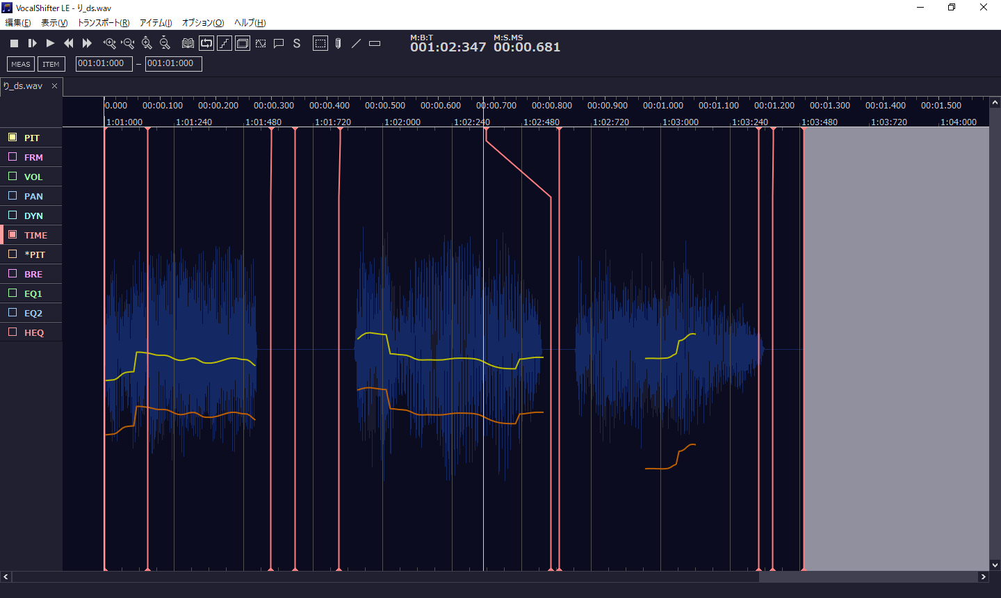Viewport: 1001px width, 598px height.
Task: Open the 編集(E) menu
Action: [18, 23]
